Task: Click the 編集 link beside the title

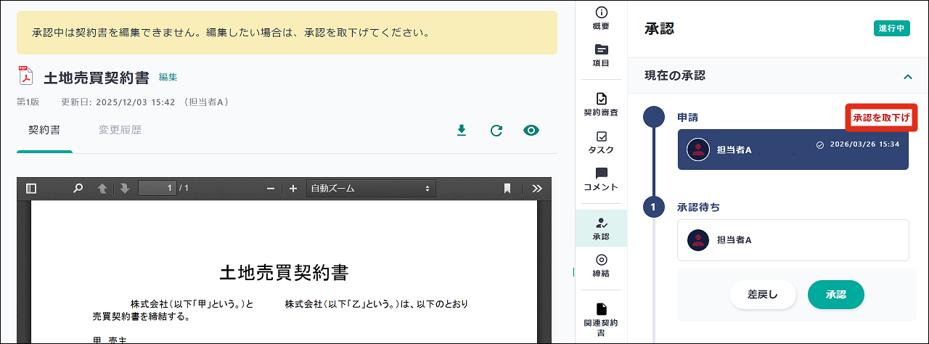Action: coord(168,77)
